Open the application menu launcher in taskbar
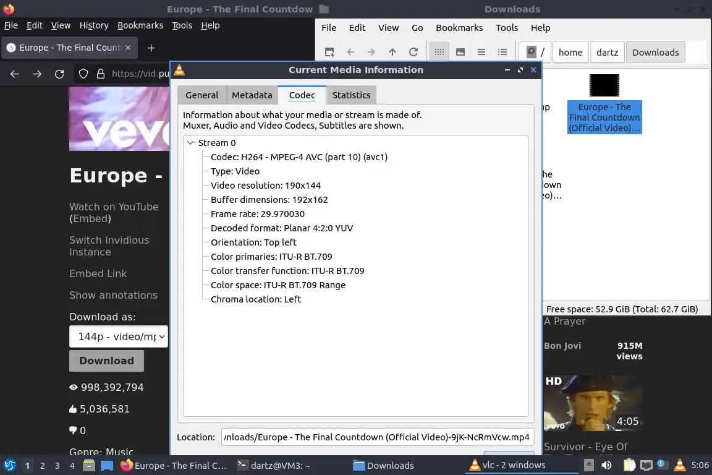The image size is (712, 475). tap(9, 466)
